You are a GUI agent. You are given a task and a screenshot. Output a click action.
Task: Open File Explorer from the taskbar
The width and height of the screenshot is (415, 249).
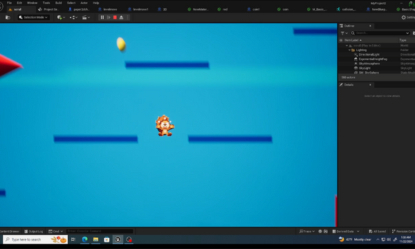(95, 239)
